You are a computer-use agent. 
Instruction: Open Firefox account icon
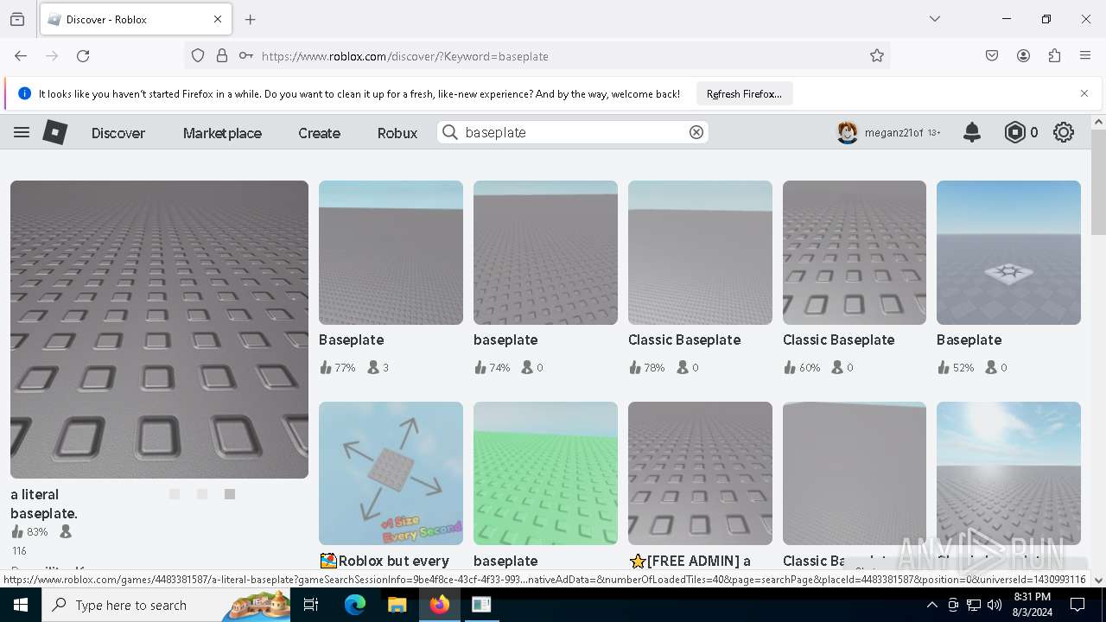[x=1023, y=56]
